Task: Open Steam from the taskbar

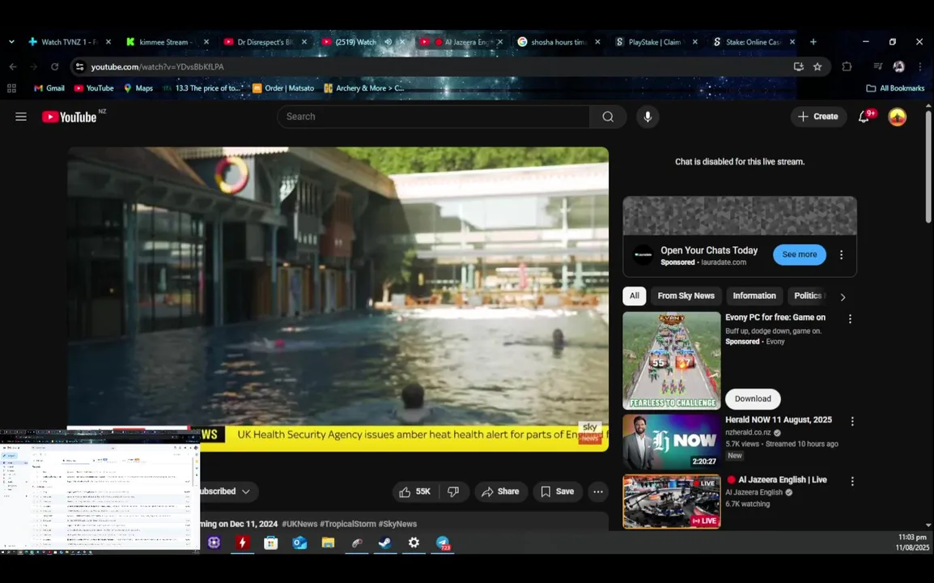Action: (384, 543)
